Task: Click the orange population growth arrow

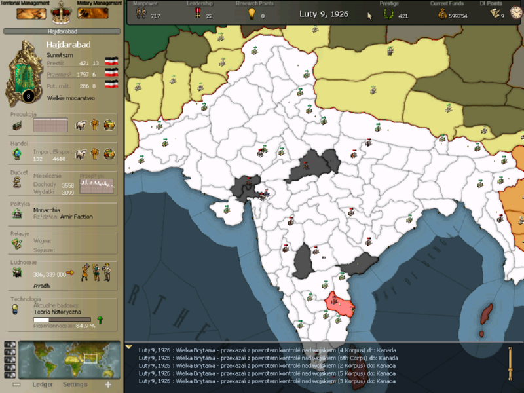Action: tap(70, 272)
